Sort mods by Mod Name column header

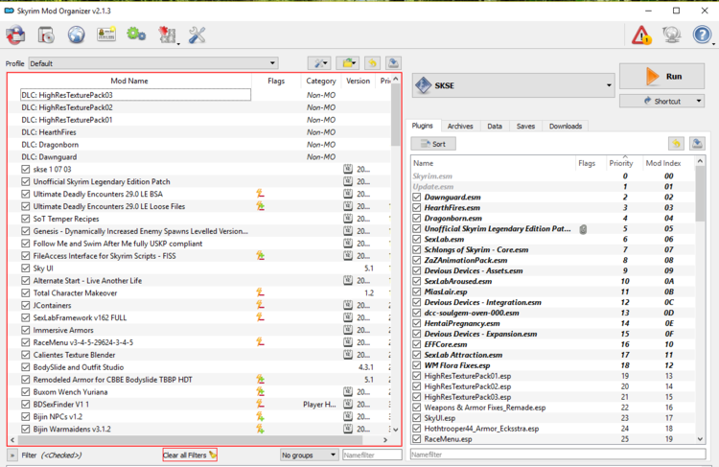(x=129, y=81)
